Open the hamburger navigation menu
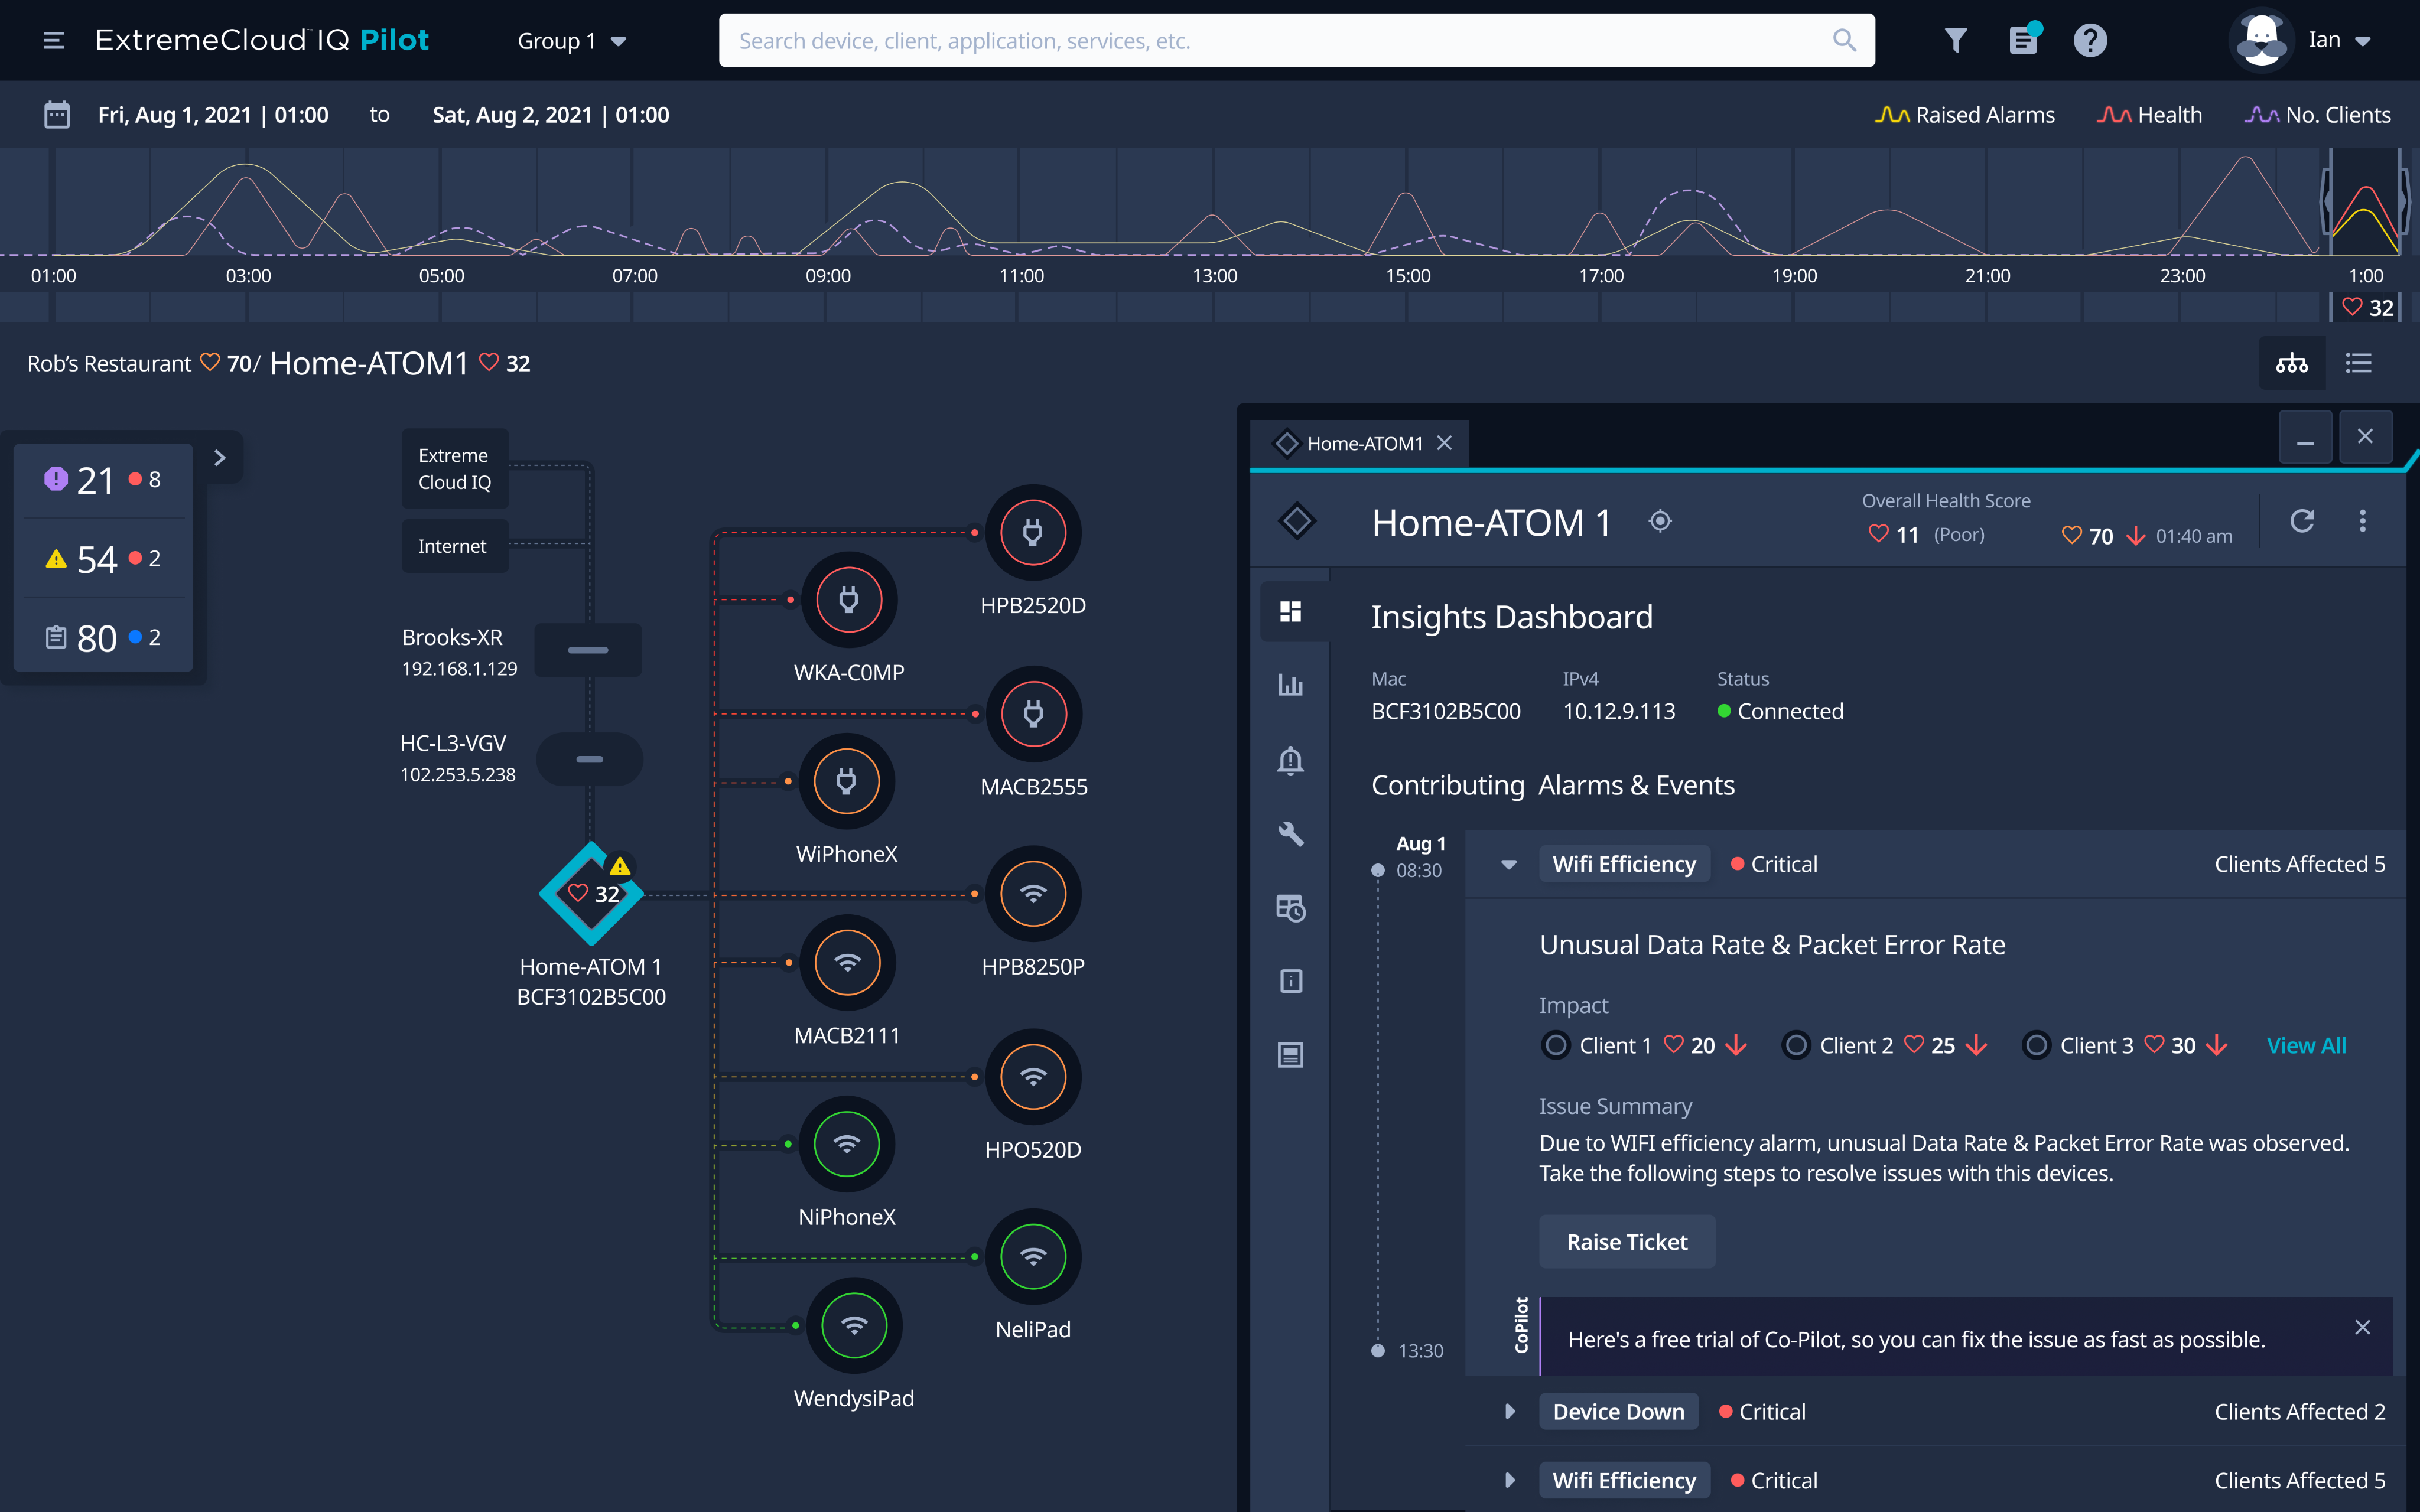This screenshot has height=1512, width=2420. pos(54,41)
